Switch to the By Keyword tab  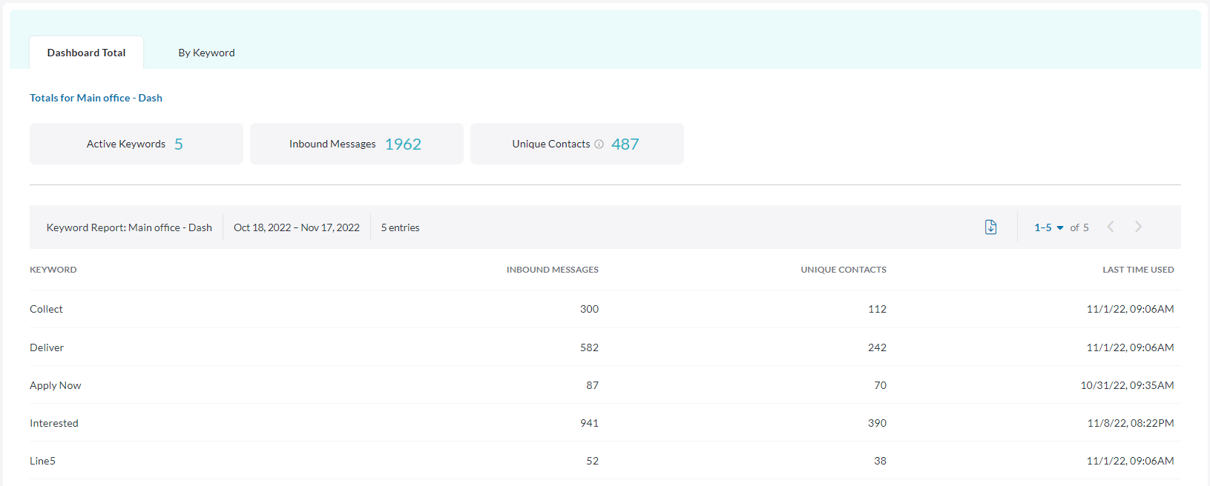[206, 53]
